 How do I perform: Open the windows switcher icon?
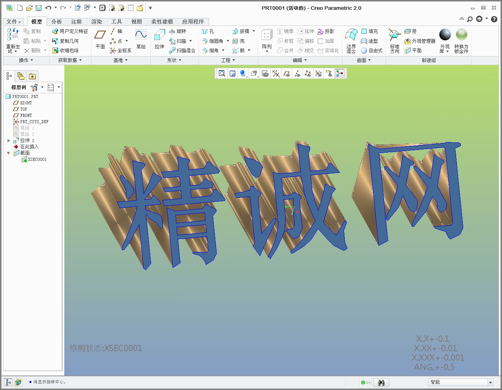(x=87, y=8)
